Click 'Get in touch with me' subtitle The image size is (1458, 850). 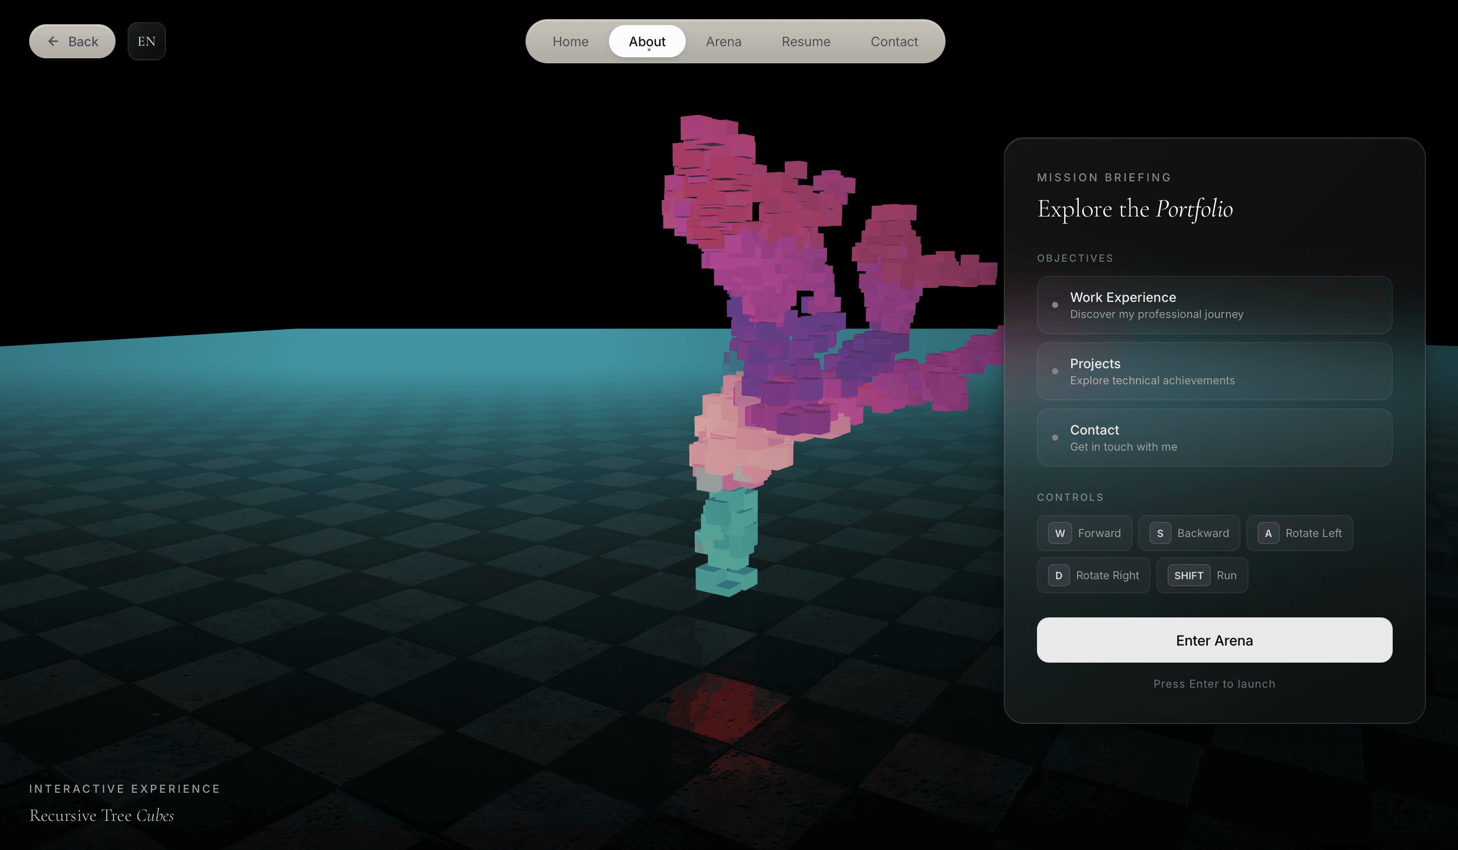click(x=1123, y=447)
